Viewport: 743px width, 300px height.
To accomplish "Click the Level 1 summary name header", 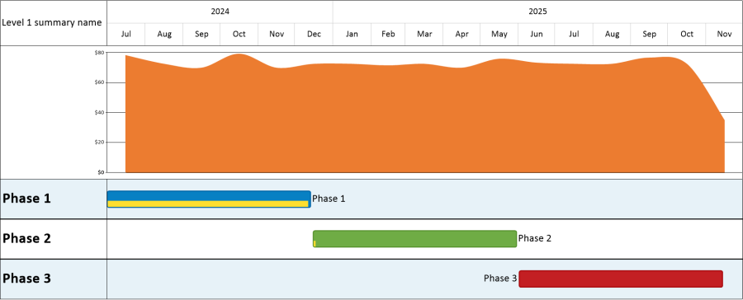I will pyautogui.click(x=52, y=23).
